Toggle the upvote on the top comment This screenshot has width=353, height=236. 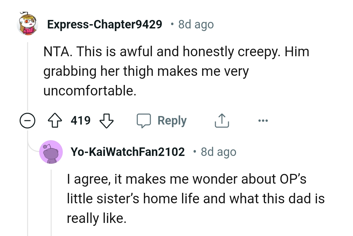[x=55, y=120]
